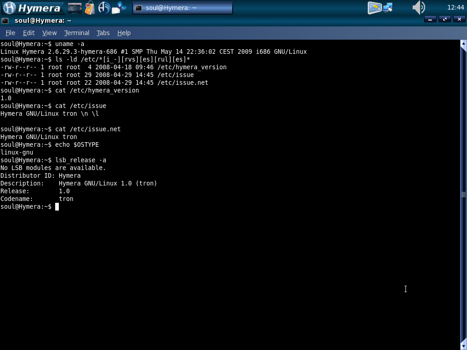Click the terminal cursor at last prompt
The width and height of the screenshot is (467, 350).
[x=57, y=206]
